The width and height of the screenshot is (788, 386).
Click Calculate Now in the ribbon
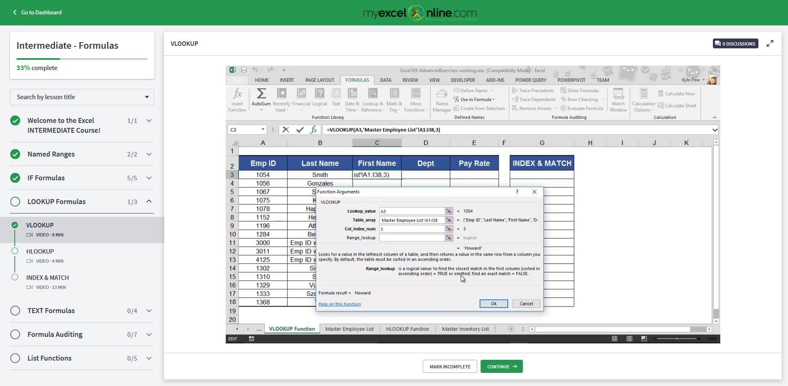pyautogui.click(x=676, y=94)
